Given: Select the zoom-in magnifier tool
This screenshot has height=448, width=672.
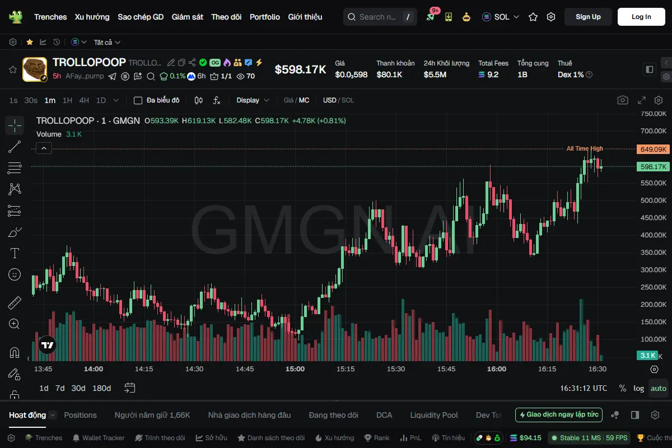Looking at the screenshot, I should pos(15,324).
